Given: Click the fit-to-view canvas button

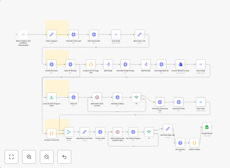Looking at the screenshot, I should (x=11, y=157).
